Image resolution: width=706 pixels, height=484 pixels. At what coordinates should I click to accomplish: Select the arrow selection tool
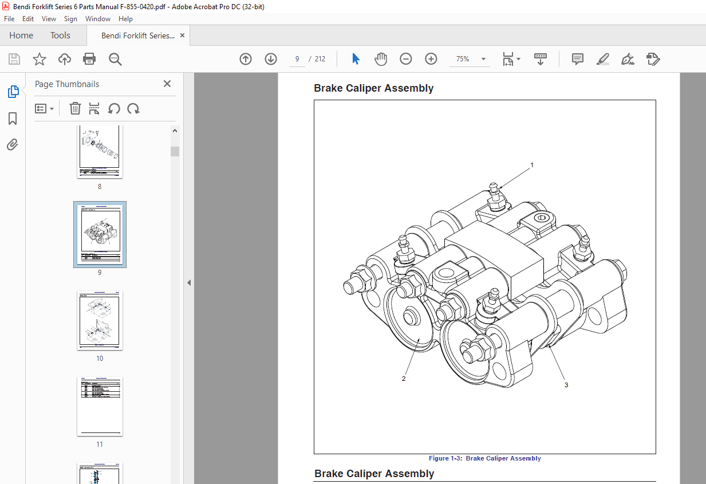(356, 59)
